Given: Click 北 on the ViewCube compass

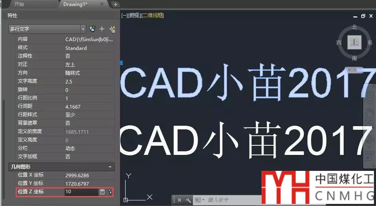Looking at the screenshot, I should point(354,27).
